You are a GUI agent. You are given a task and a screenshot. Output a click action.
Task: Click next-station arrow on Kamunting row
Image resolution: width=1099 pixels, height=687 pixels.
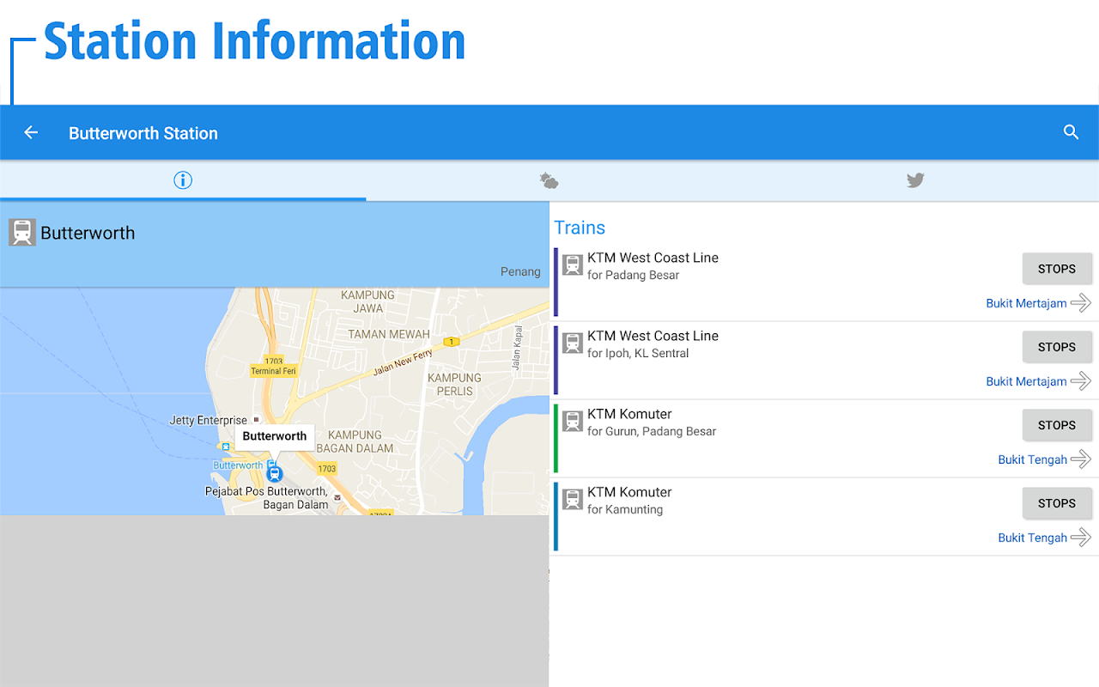pos(1081,538)
